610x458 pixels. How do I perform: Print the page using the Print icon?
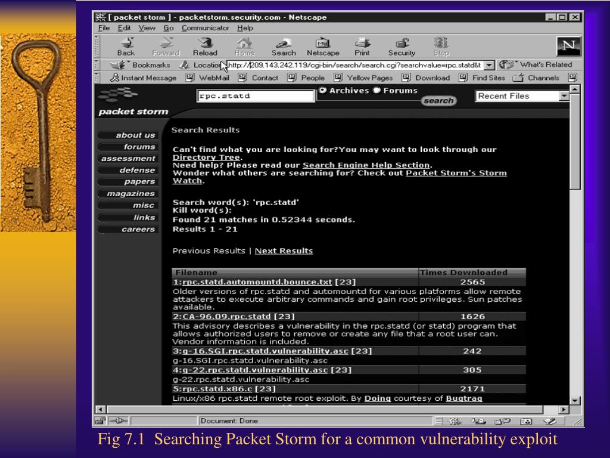click(362, 47)
